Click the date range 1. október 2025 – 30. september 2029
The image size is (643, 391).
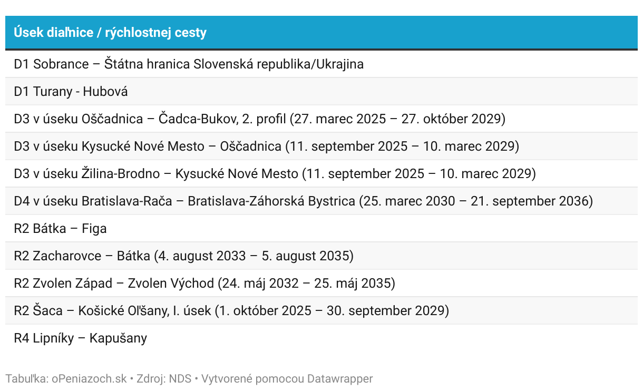(332, 311)
